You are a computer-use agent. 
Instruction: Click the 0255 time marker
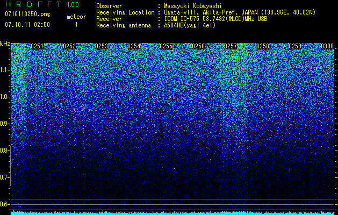[166, 46]
